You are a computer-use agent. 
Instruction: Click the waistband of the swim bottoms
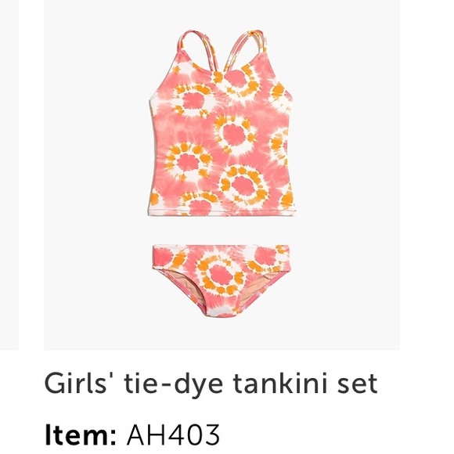pos(221,250)
